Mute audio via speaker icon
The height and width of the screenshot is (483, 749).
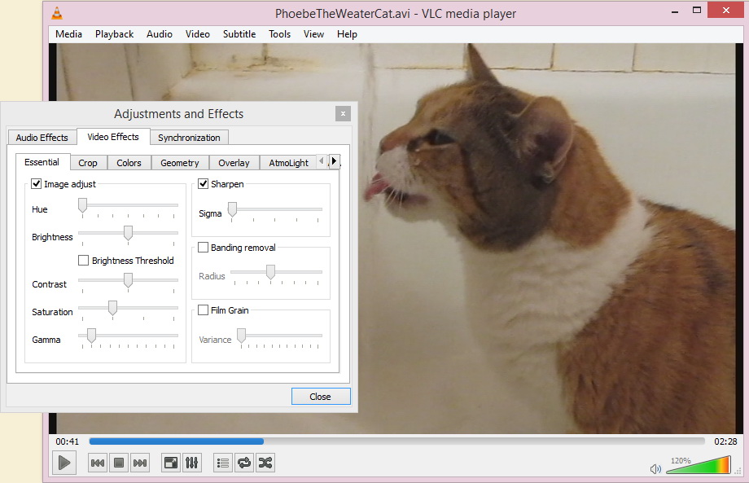[x=655, y=469]
